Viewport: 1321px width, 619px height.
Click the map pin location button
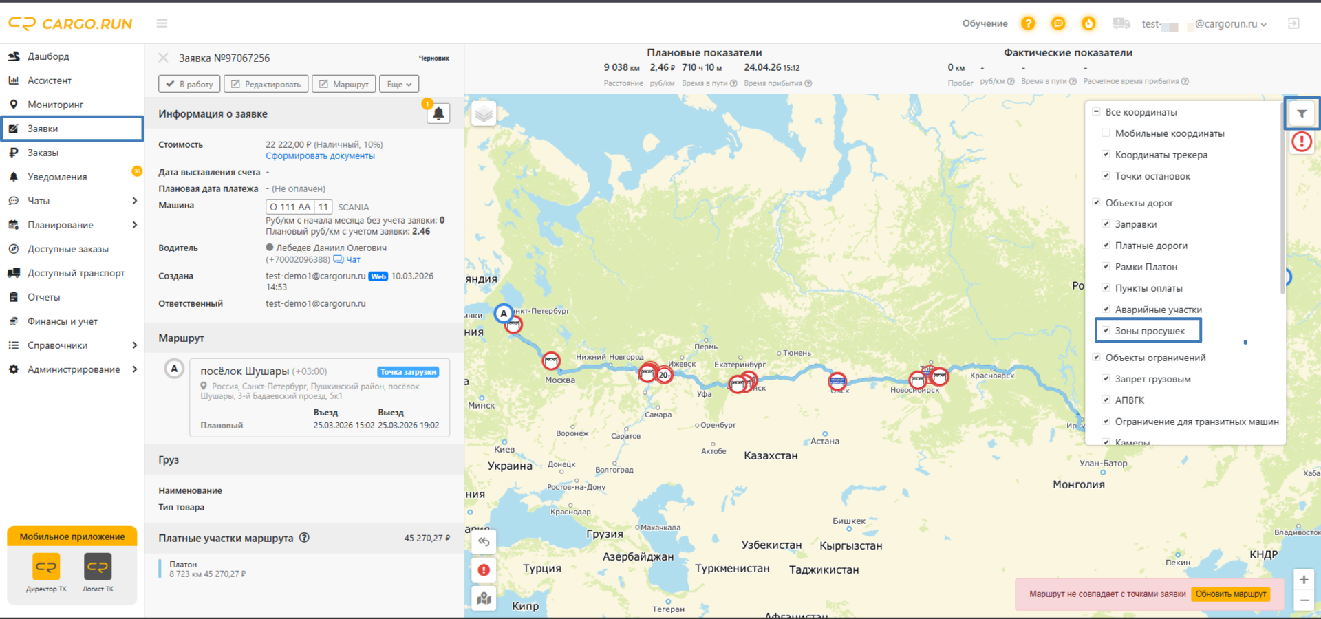coord(484,598)
